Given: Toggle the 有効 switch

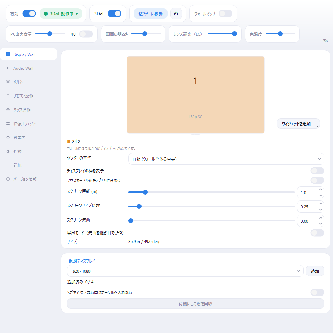Looking at the screenshot, I should (29, 14).
